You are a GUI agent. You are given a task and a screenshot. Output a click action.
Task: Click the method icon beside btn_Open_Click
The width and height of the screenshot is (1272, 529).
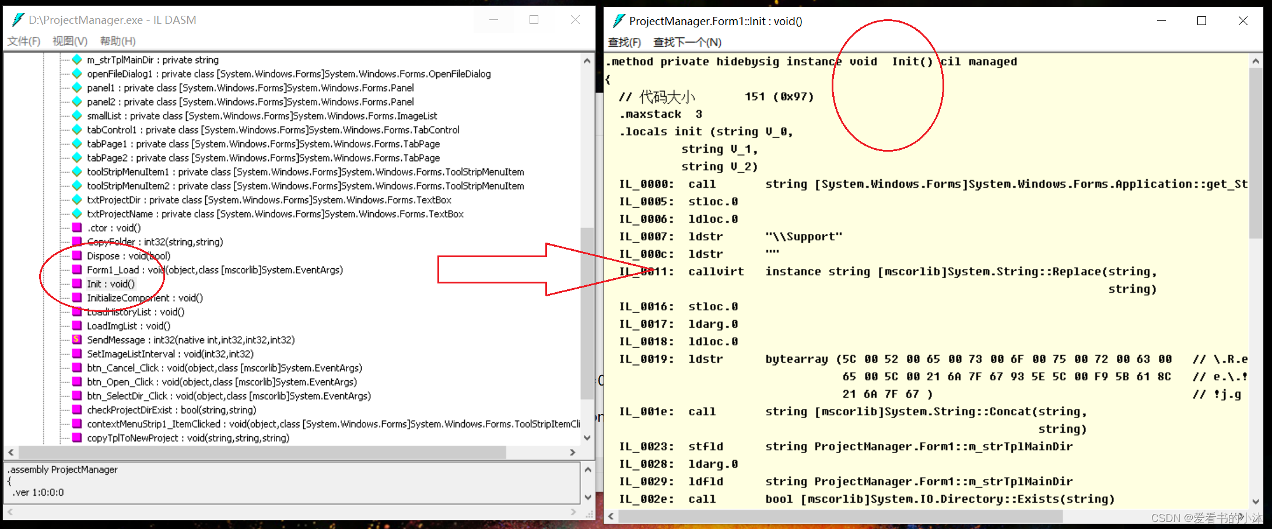tap(77, 381)
